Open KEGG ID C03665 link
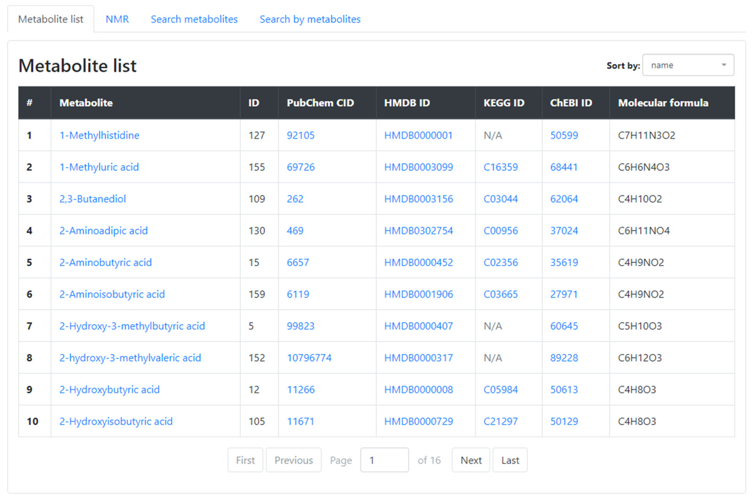 click(501, 294)
